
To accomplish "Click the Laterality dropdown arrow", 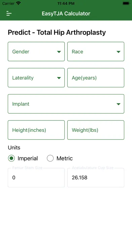I will click(59, 78).
